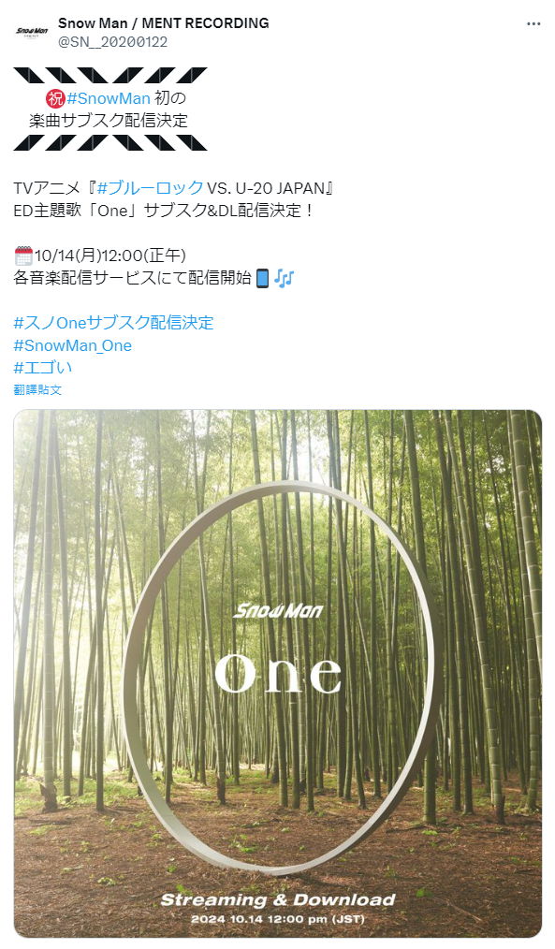Open the Snow Man / MENT RECORDING profile name
This screenshot has height=949, width=555.
(x=164, y=23)
